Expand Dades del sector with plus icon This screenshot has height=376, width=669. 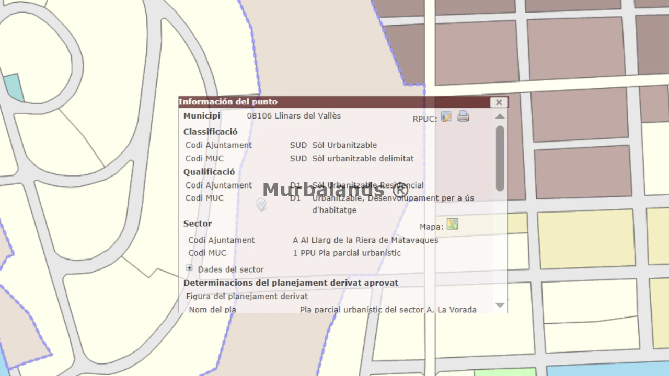coord(189,268)
